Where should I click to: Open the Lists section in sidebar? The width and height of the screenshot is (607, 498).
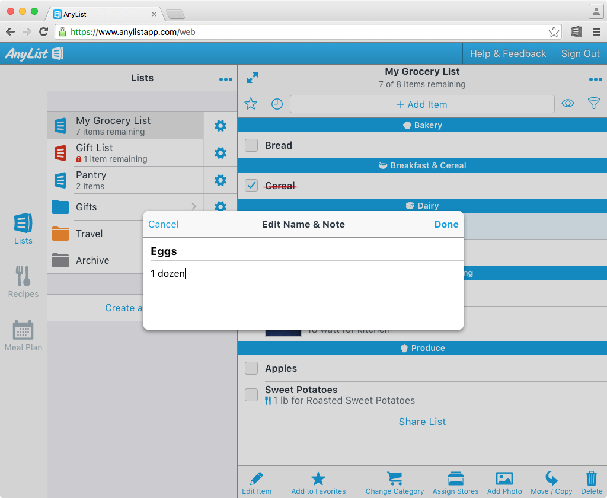pos(23,228)
